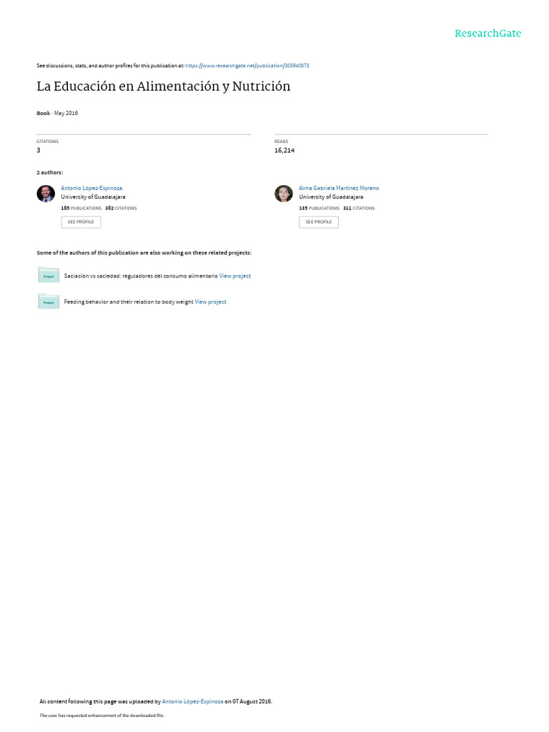Viewport: 549px width, 732px height.
Task: Click the 382 citations count for Antonio
Action: 121,208
